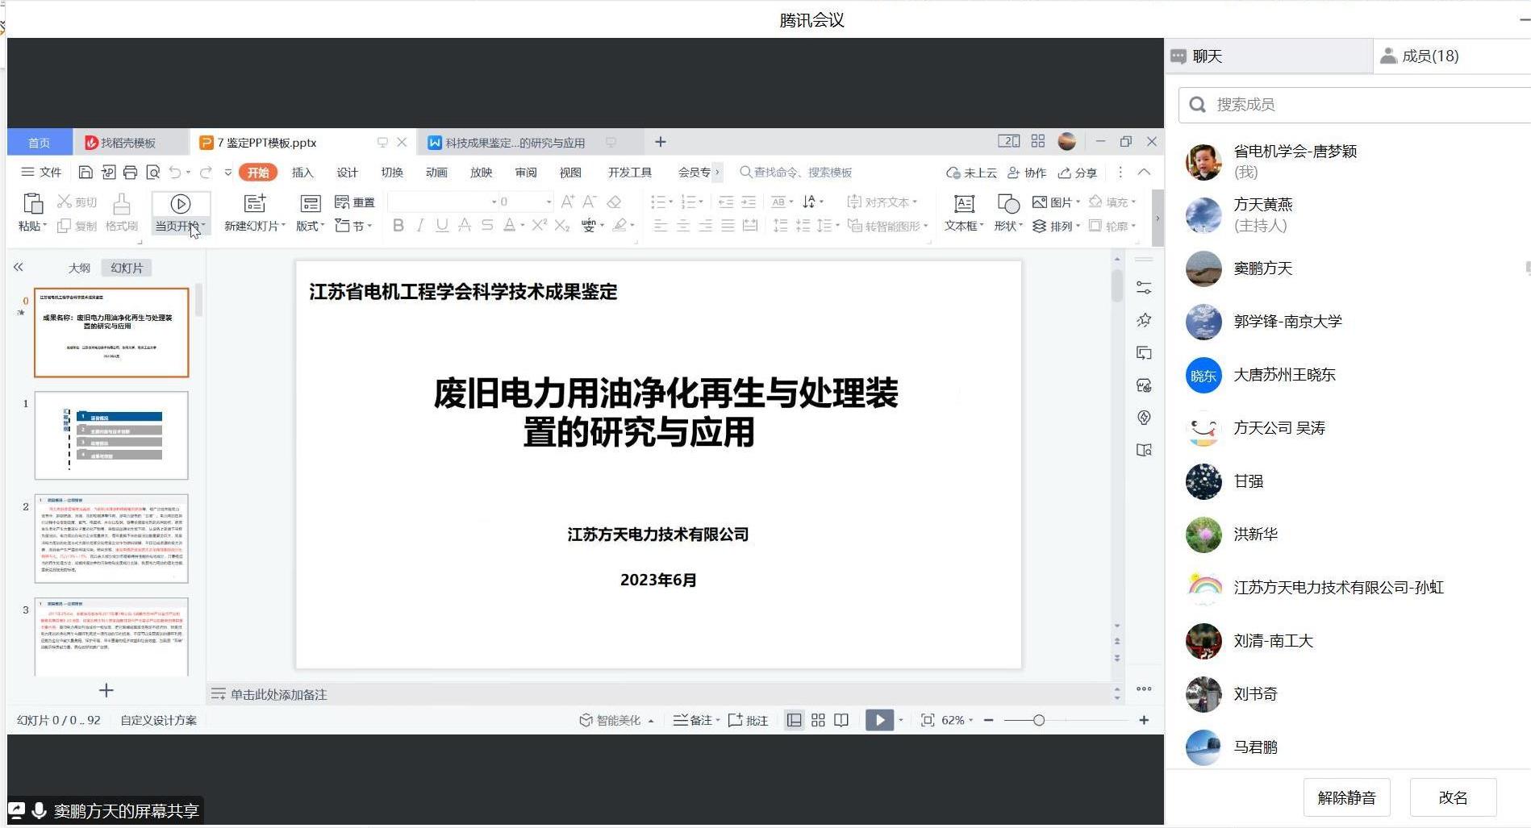Expand the 版式 layout dropdown

coord(310,227)
